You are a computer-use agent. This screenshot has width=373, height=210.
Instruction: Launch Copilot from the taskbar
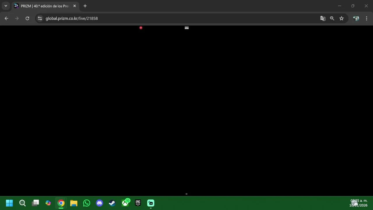point(48,203)
